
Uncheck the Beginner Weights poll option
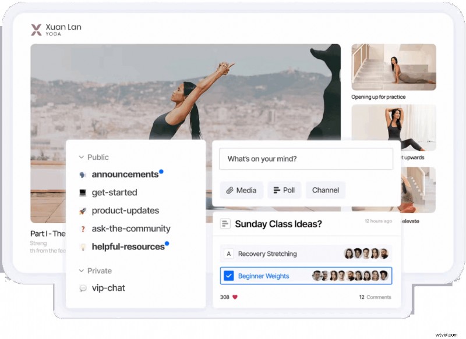(229, 276)
